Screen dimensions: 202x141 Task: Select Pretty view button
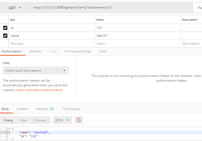coord(8,120)
